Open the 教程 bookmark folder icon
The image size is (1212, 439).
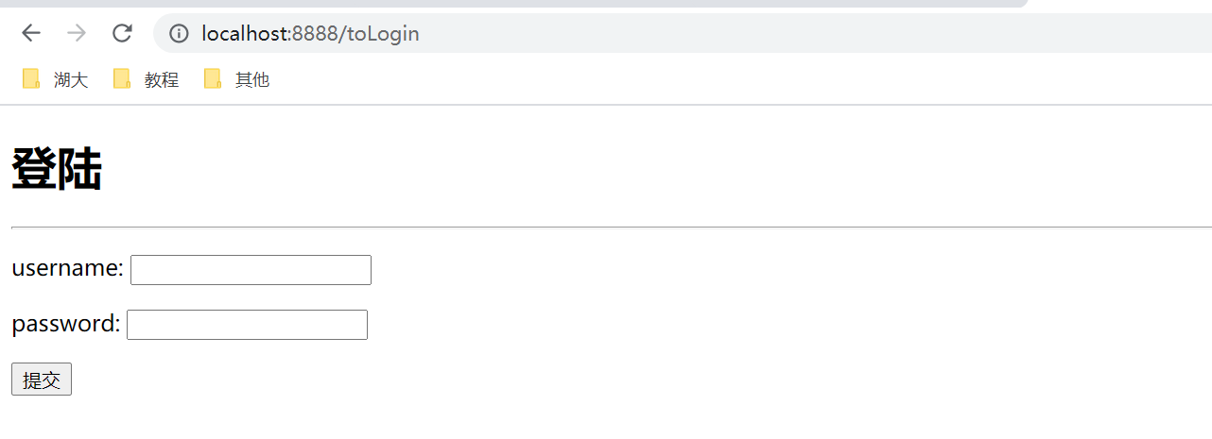click(122, 79)
